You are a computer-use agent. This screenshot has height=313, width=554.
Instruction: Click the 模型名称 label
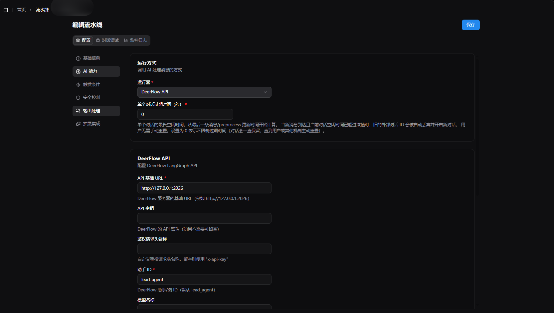click(x=146, y=300)
